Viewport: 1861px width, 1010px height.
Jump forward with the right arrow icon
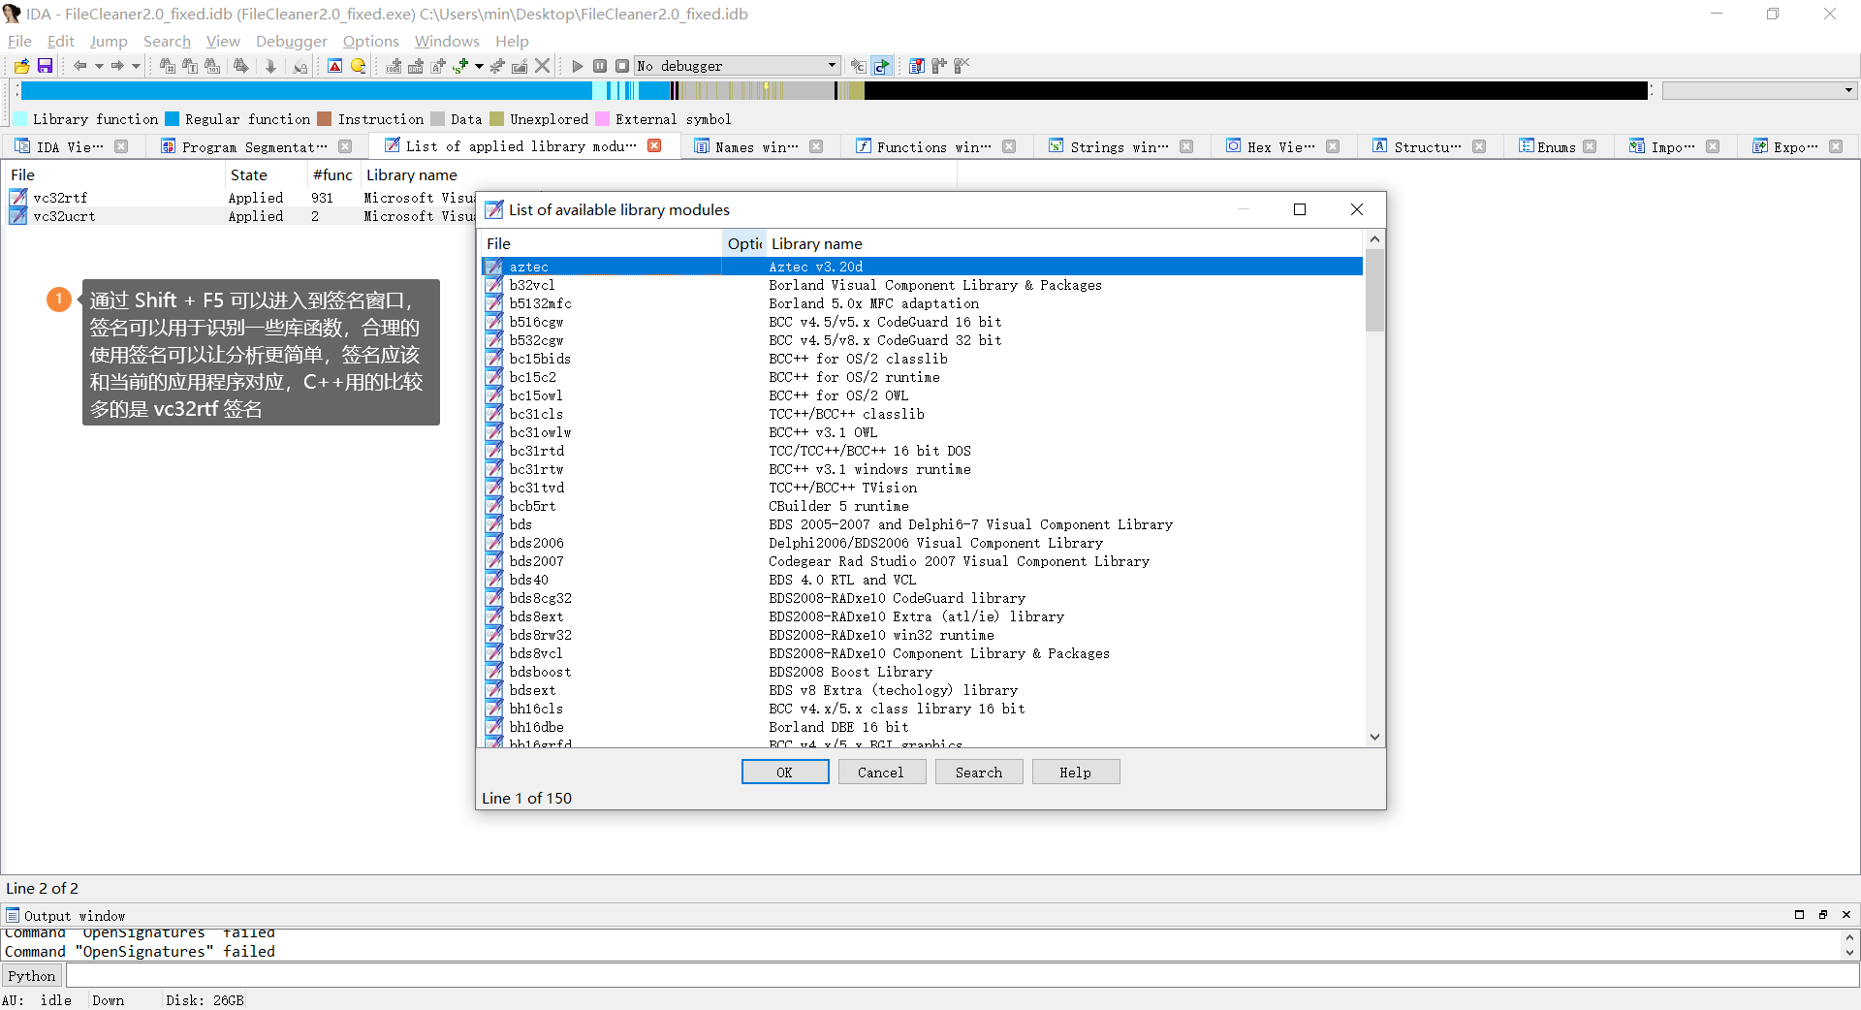(116, 66)
